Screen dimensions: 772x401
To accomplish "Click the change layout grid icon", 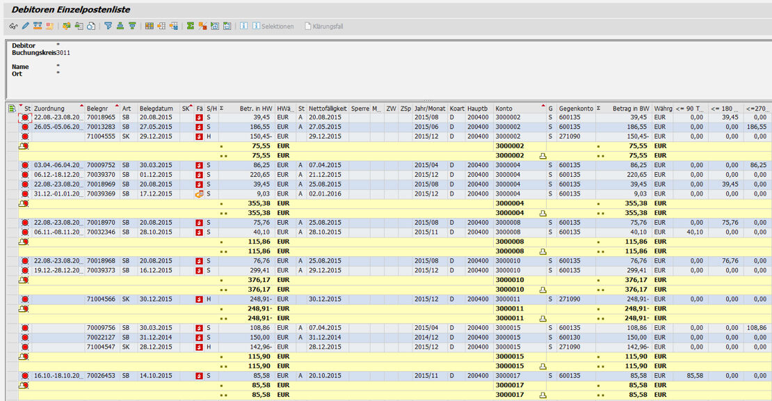I will point(150,26).
